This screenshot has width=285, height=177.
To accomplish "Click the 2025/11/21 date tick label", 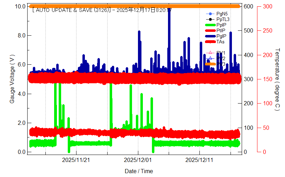I will point(76,160).
